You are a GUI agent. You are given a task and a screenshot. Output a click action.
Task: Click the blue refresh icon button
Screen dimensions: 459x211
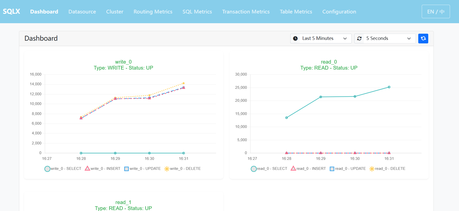coord(423,38)
